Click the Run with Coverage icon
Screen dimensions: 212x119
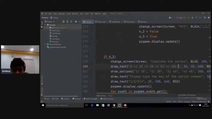[x=196, y=18]
